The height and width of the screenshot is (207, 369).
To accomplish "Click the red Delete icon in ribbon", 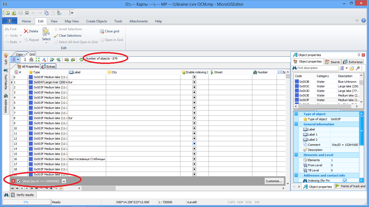I will pos(26,31).
